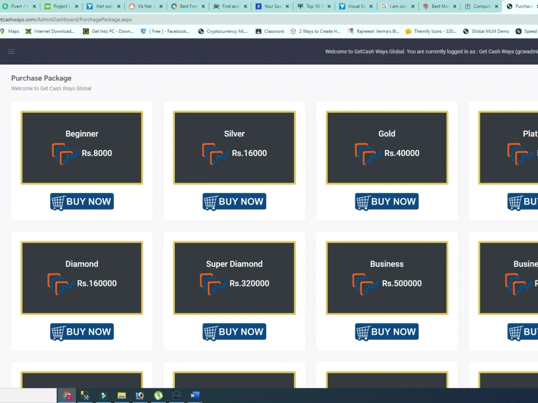Click the cart icon on Business Buy Now

coord(363,333)
